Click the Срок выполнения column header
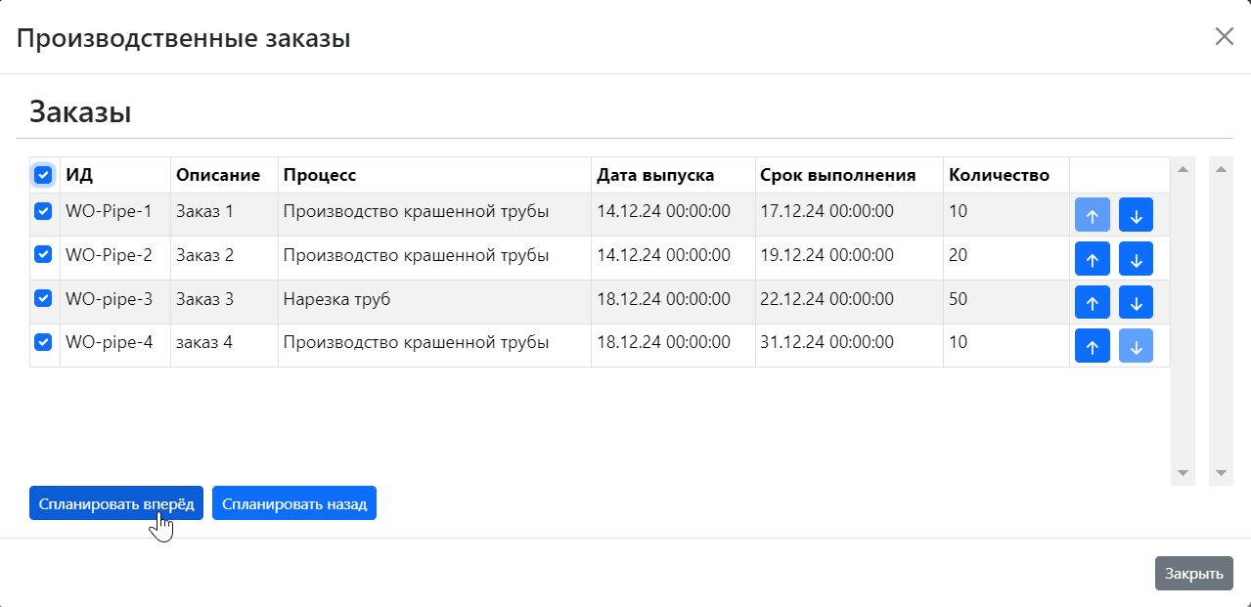The width and height of the screenshot is (1251, 607). coord(837,176)
